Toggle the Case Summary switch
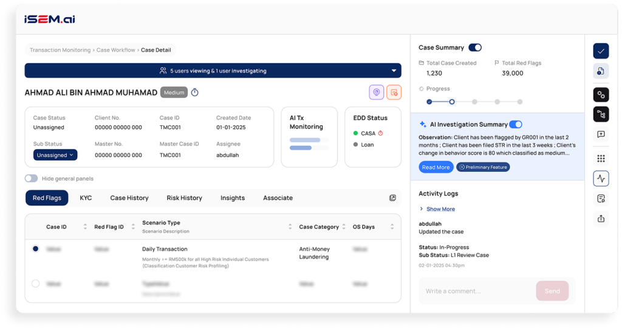 pyautogui.click(x=475, y=47)
